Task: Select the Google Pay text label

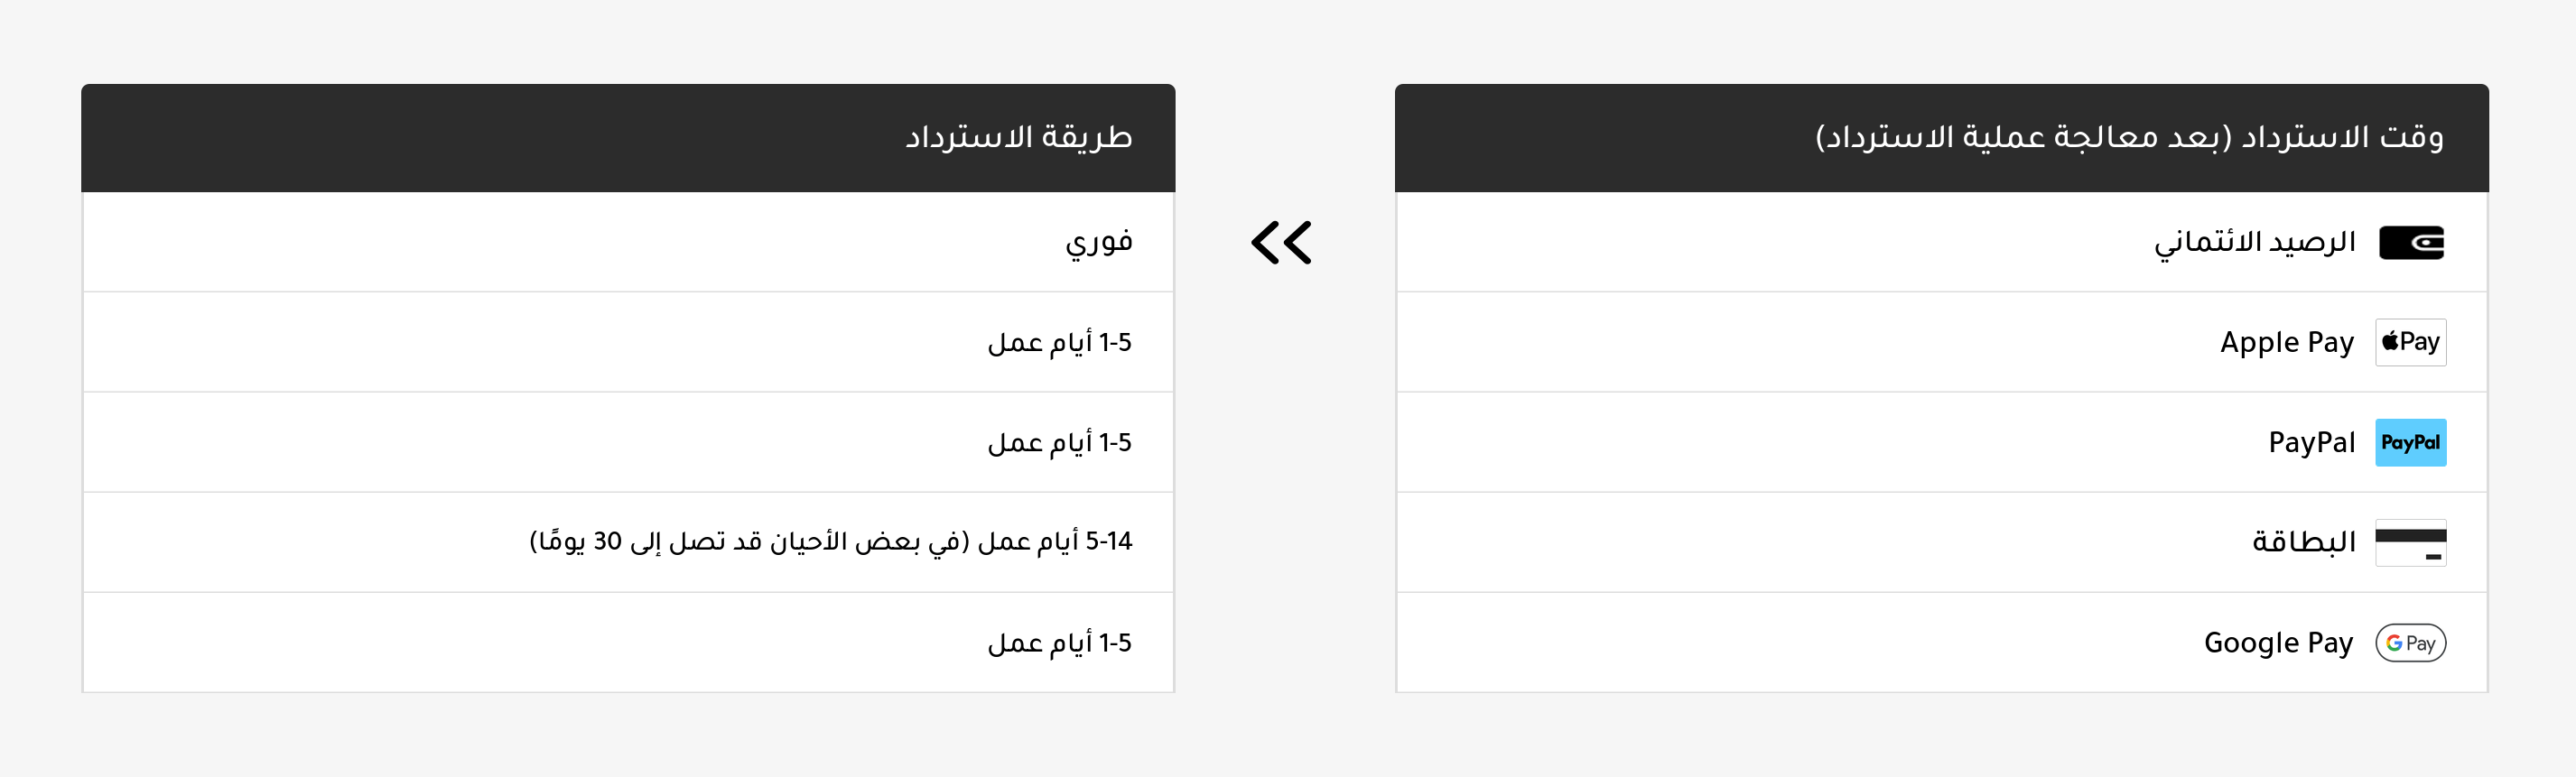Action: click(x=2278, y=643)
